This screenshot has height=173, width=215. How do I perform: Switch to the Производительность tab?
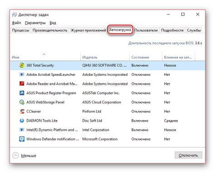click(x=50, y=30)
